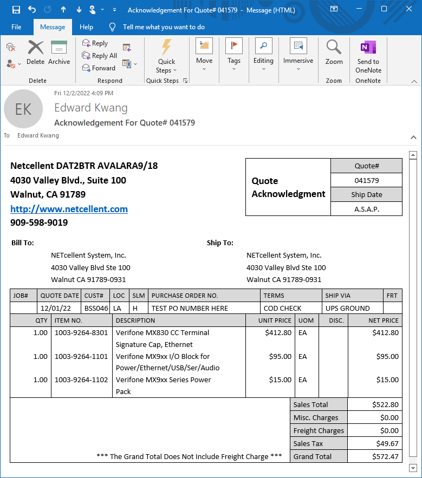
Task: Click the quote date 12/01/22
Action: pyautogui.click(x=56, y=308)
